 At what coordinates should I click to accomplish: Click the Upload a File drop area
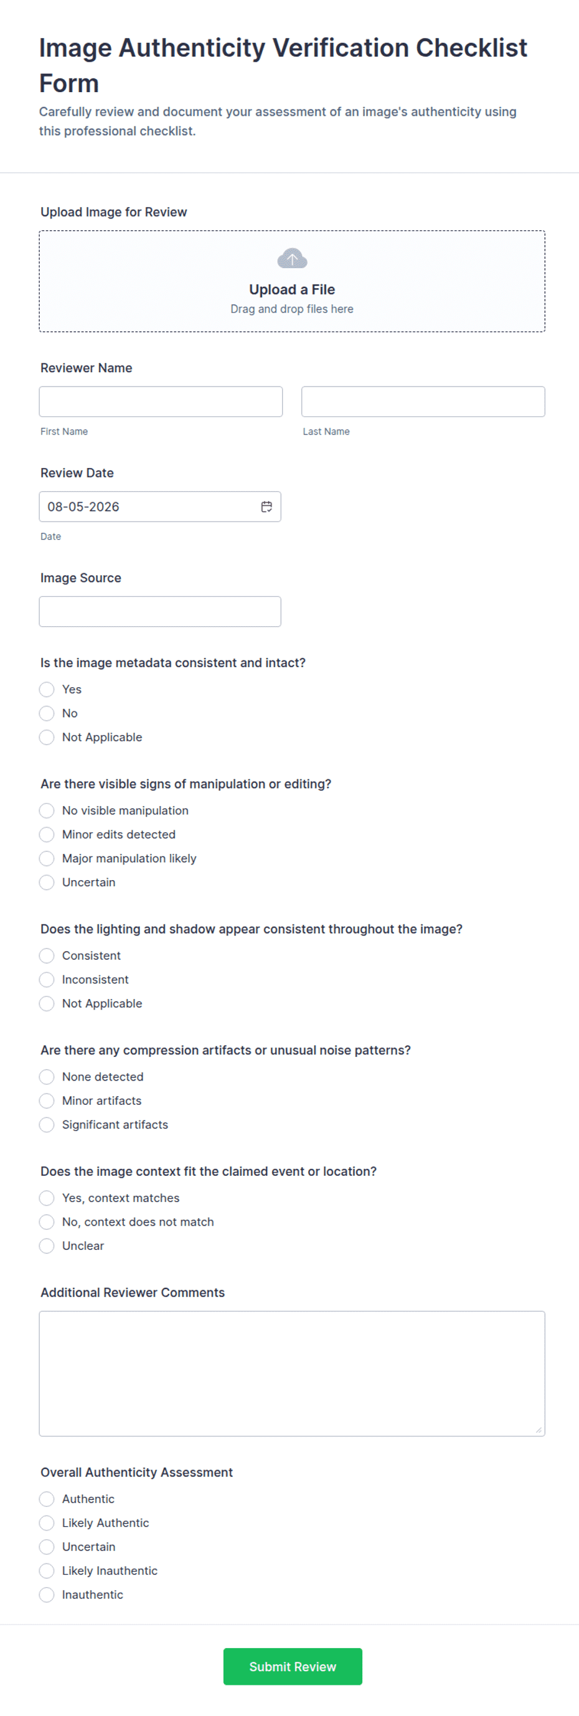[292, 281]
